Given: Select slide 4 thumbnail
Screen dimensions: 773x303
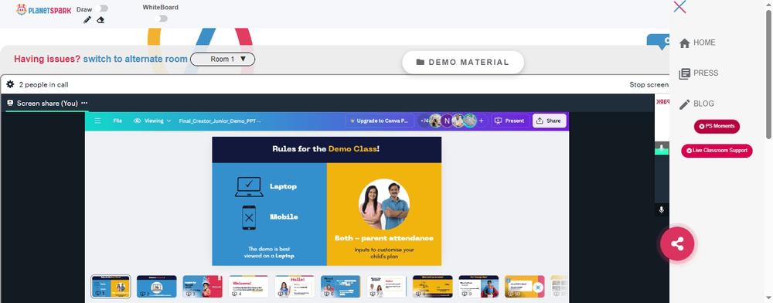Looking at the screenshot, I should point(248,287).
